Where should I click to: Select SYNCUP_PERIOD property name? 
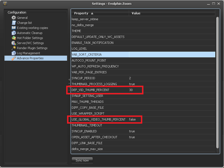pos(83,78)
